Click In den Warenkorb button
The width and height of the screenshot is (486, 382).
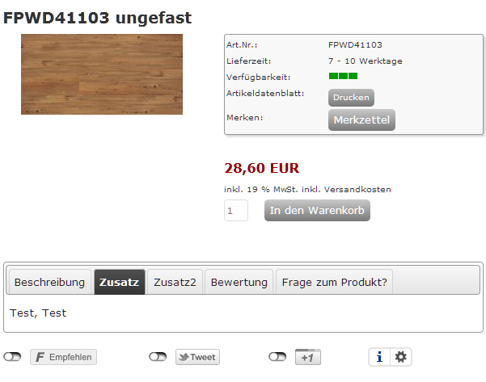pyautogui.click(x=317, y=210)
